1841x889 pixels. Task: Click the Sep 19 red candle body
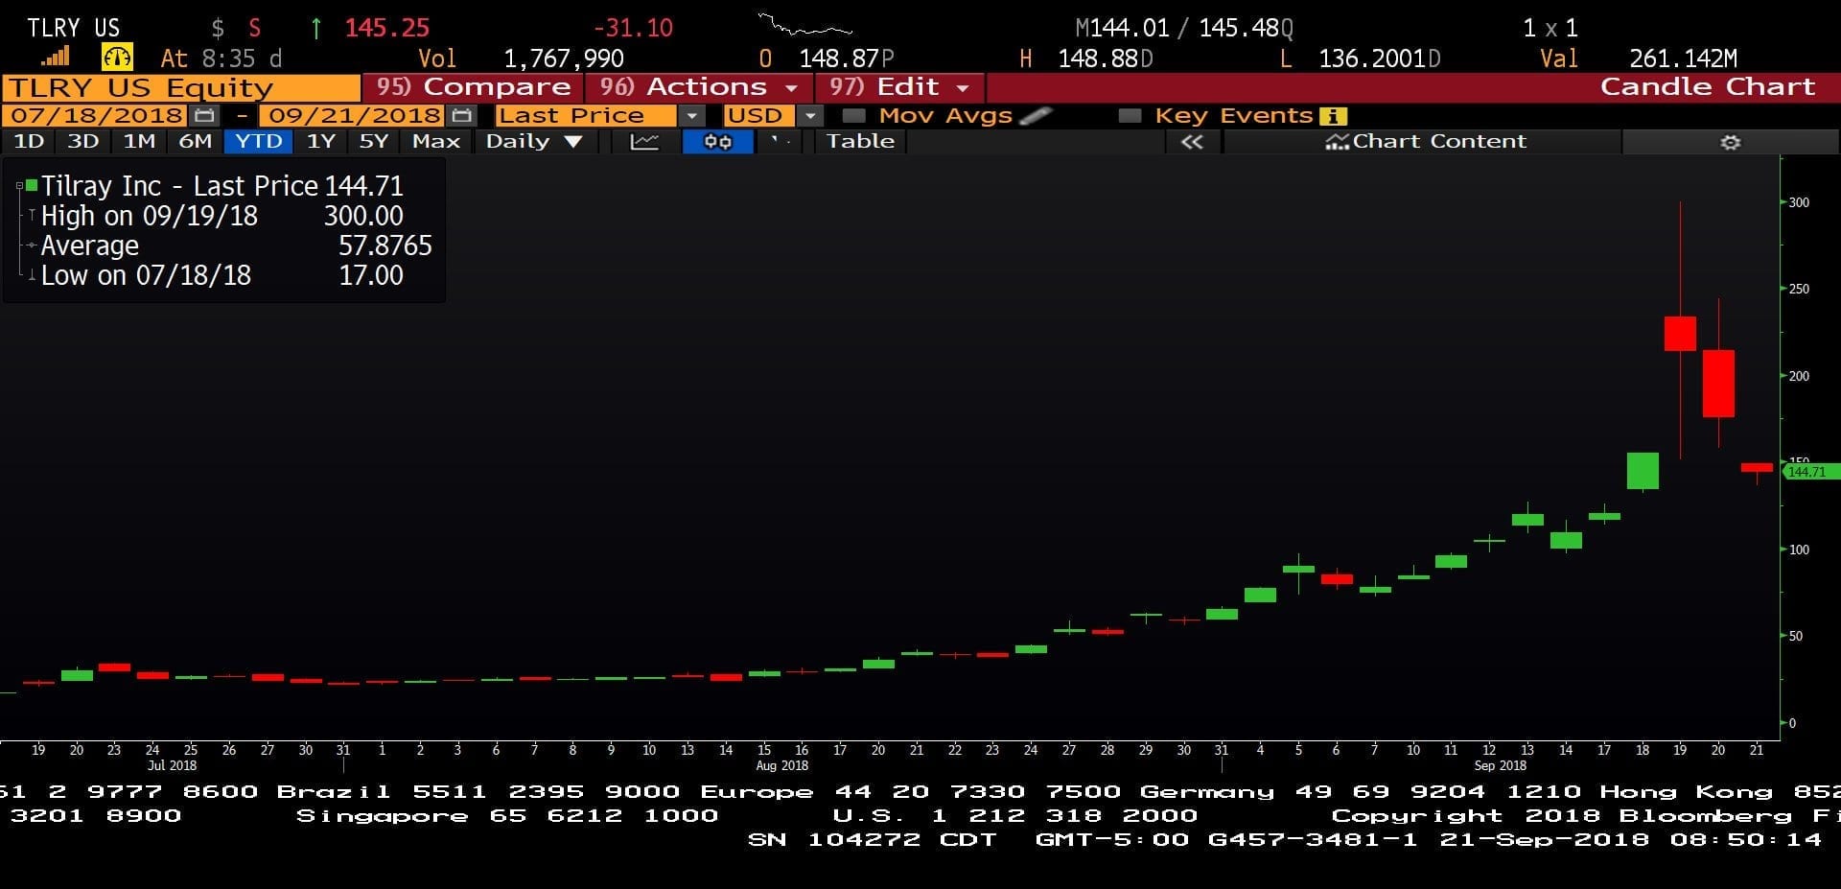(1680, 334)
